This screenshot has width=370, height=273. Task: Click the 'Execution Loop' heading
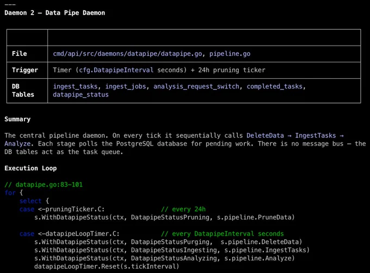[30, 168]
